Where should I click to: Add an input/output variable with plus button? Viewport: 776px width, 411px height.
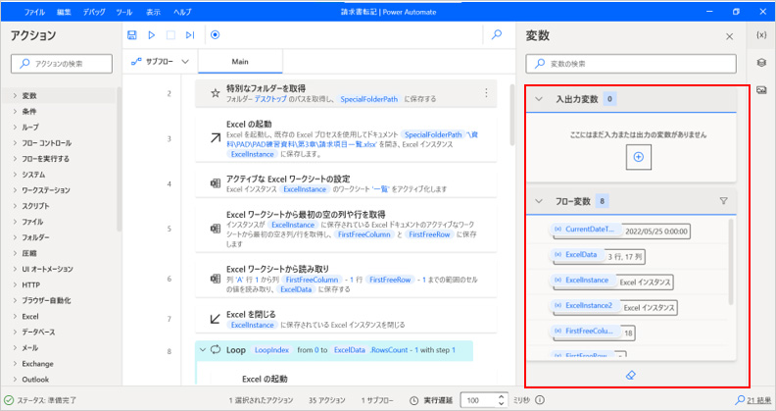pyautogui.click(x=638, y=157)
